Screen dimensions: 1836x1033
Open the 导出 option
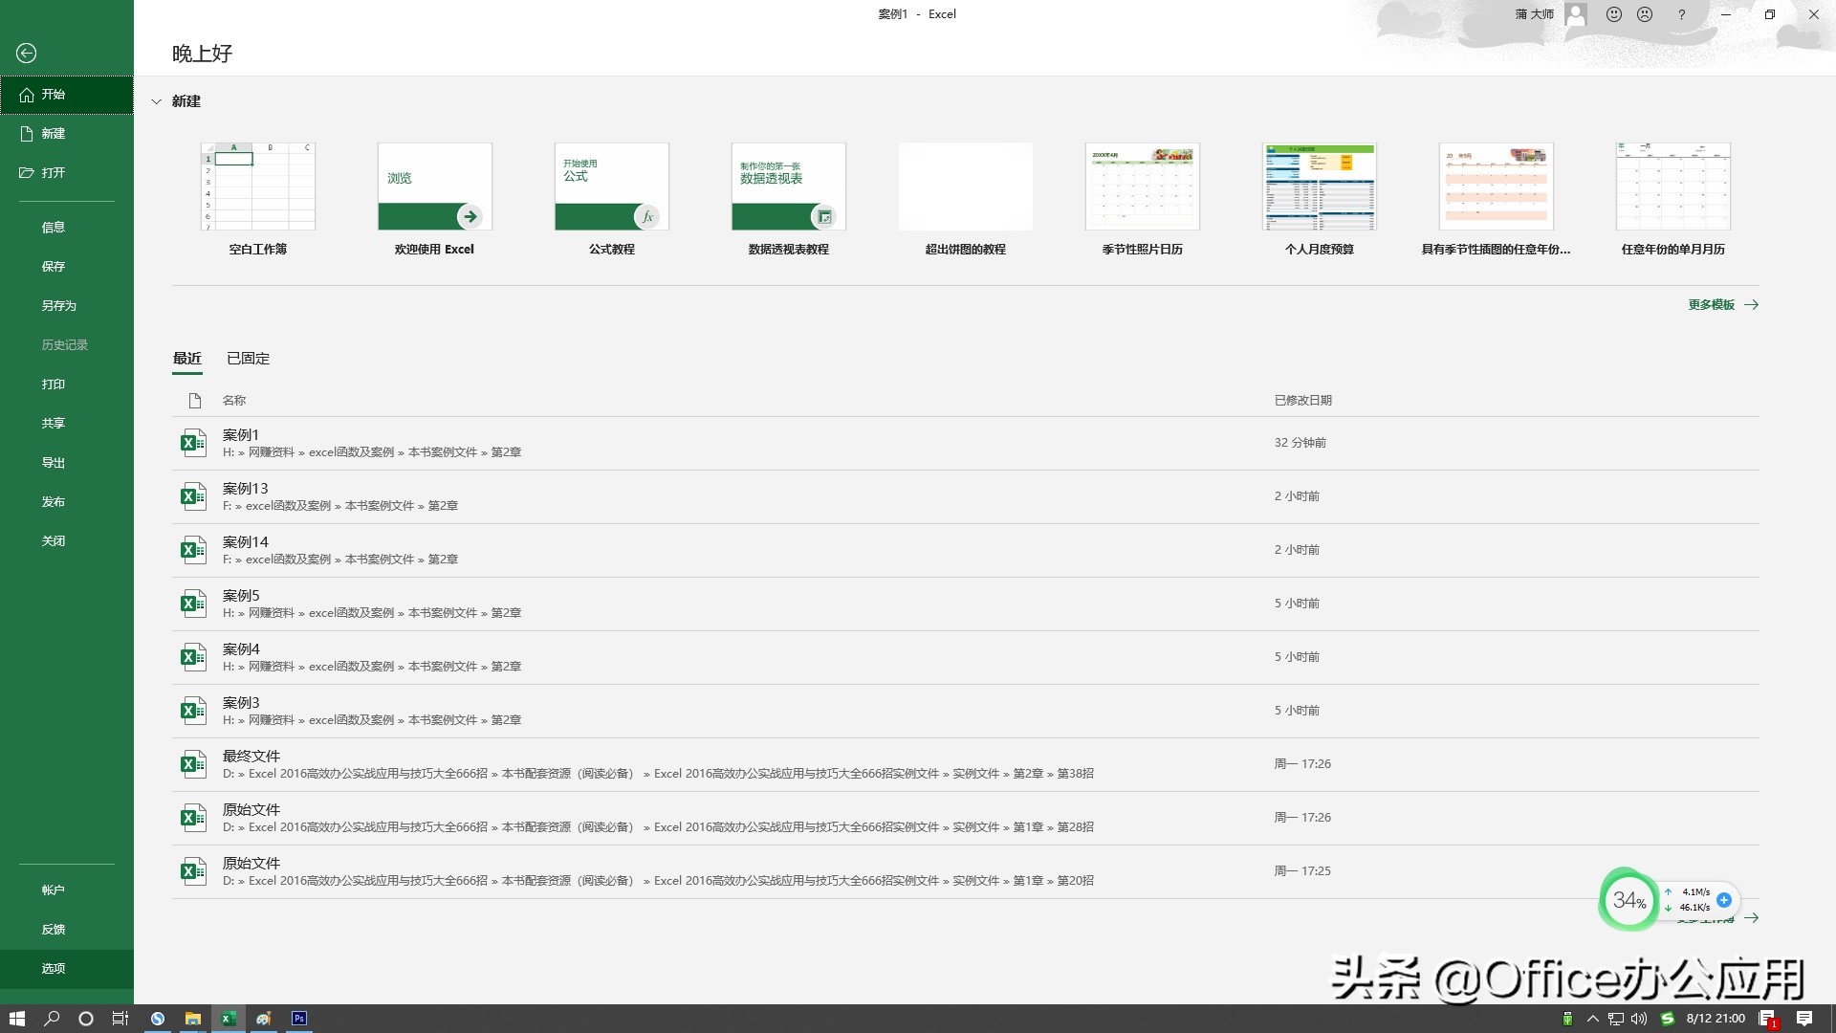pyautogui.click(x=67, y=463)
